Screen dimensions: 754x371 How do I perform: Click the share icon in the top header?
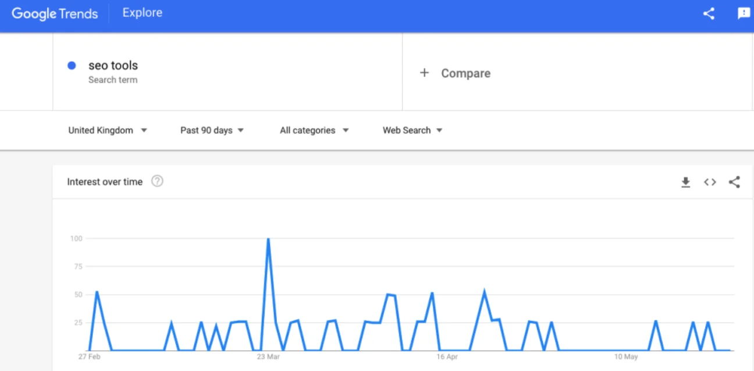[x=709, y=13]
